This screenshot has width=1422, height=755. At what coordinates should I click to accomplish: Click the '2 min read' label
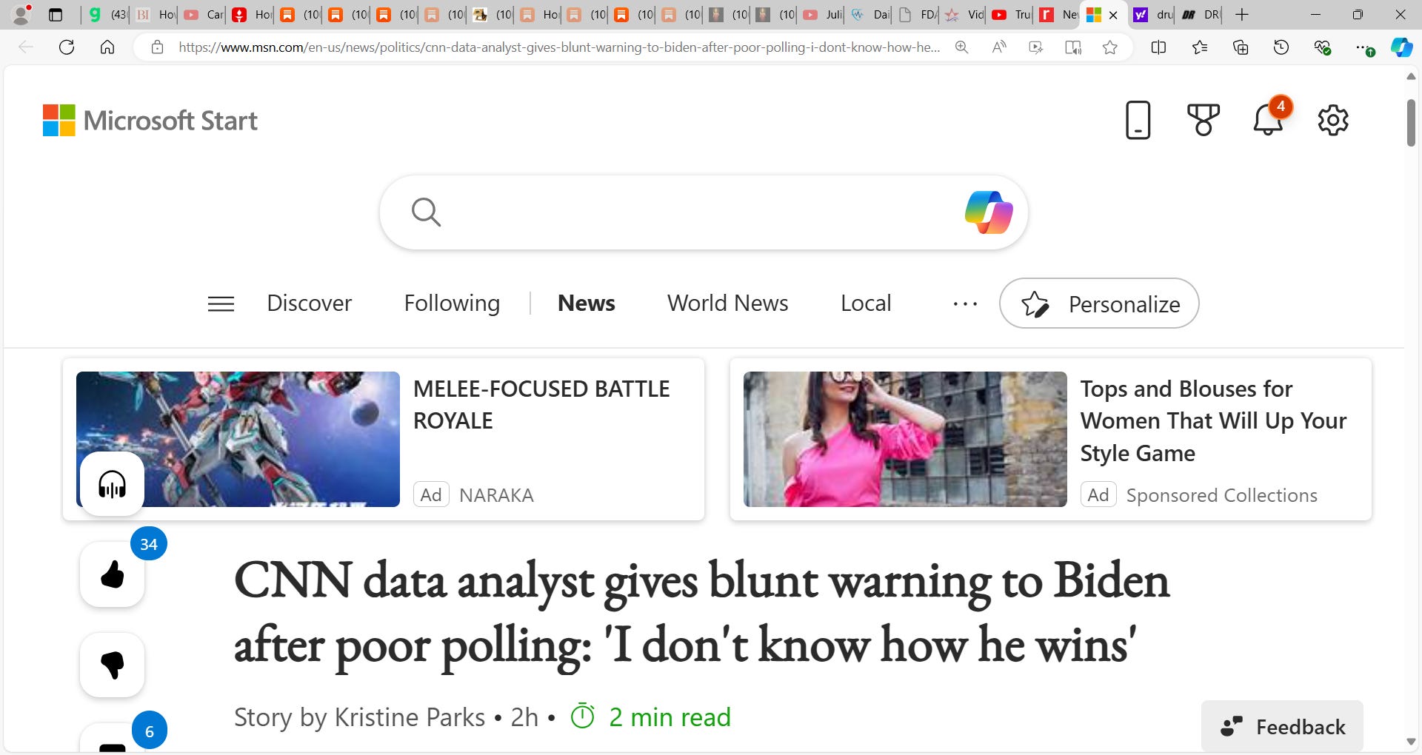(x=670, y=717)
